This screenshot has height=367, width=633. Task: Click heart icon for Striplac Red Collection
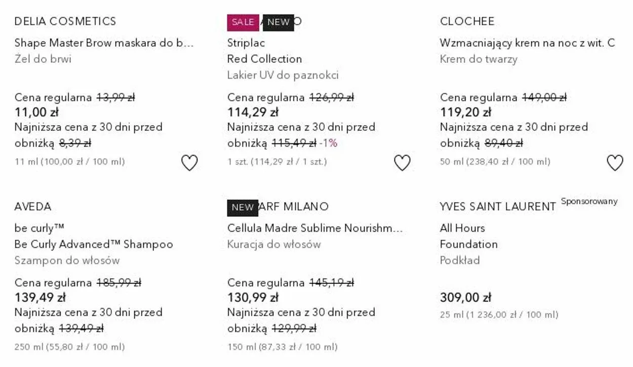click(x=402, y=163)
